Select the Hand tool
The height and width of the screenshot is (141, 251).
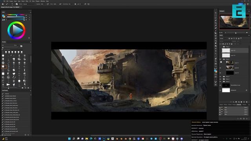[x=216, y=58]
